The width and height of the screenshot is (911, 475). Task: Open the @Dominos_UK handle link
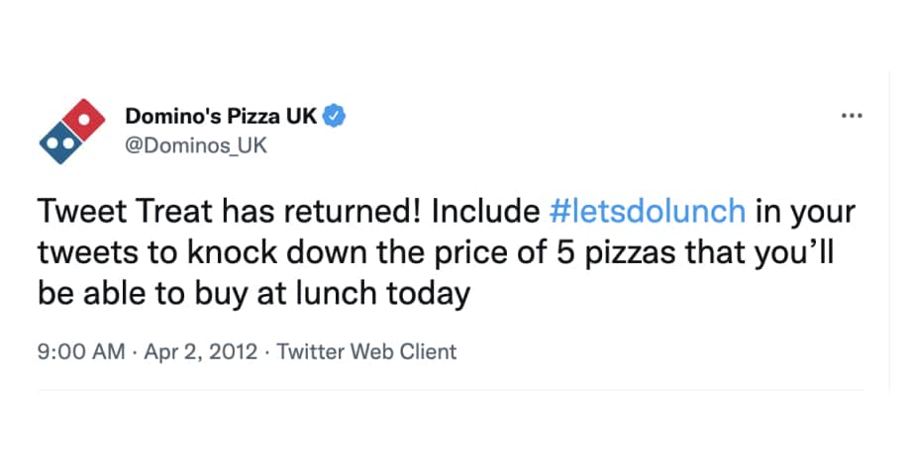(196, 145)
